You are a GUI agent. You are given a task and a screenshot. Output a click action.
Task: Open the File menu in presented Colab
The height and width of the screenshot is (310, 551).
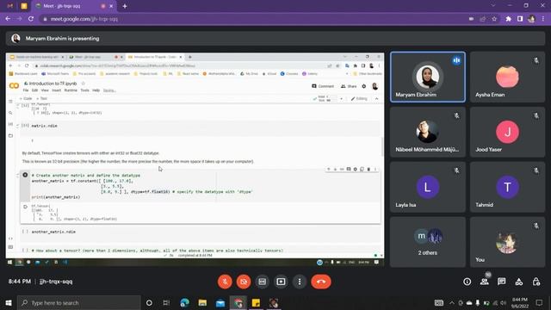pyautogui.click(x=26, y=90)
